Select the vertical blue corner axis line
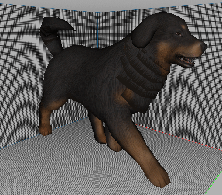222x195 pixels. [x=97, y=30]
